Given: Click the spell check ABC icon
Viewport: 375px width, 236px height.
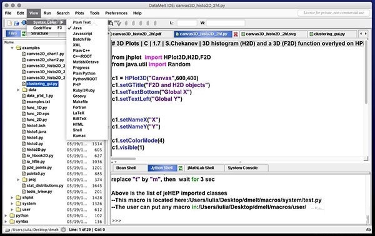Looking at the screenshot, I should [118, 23].
